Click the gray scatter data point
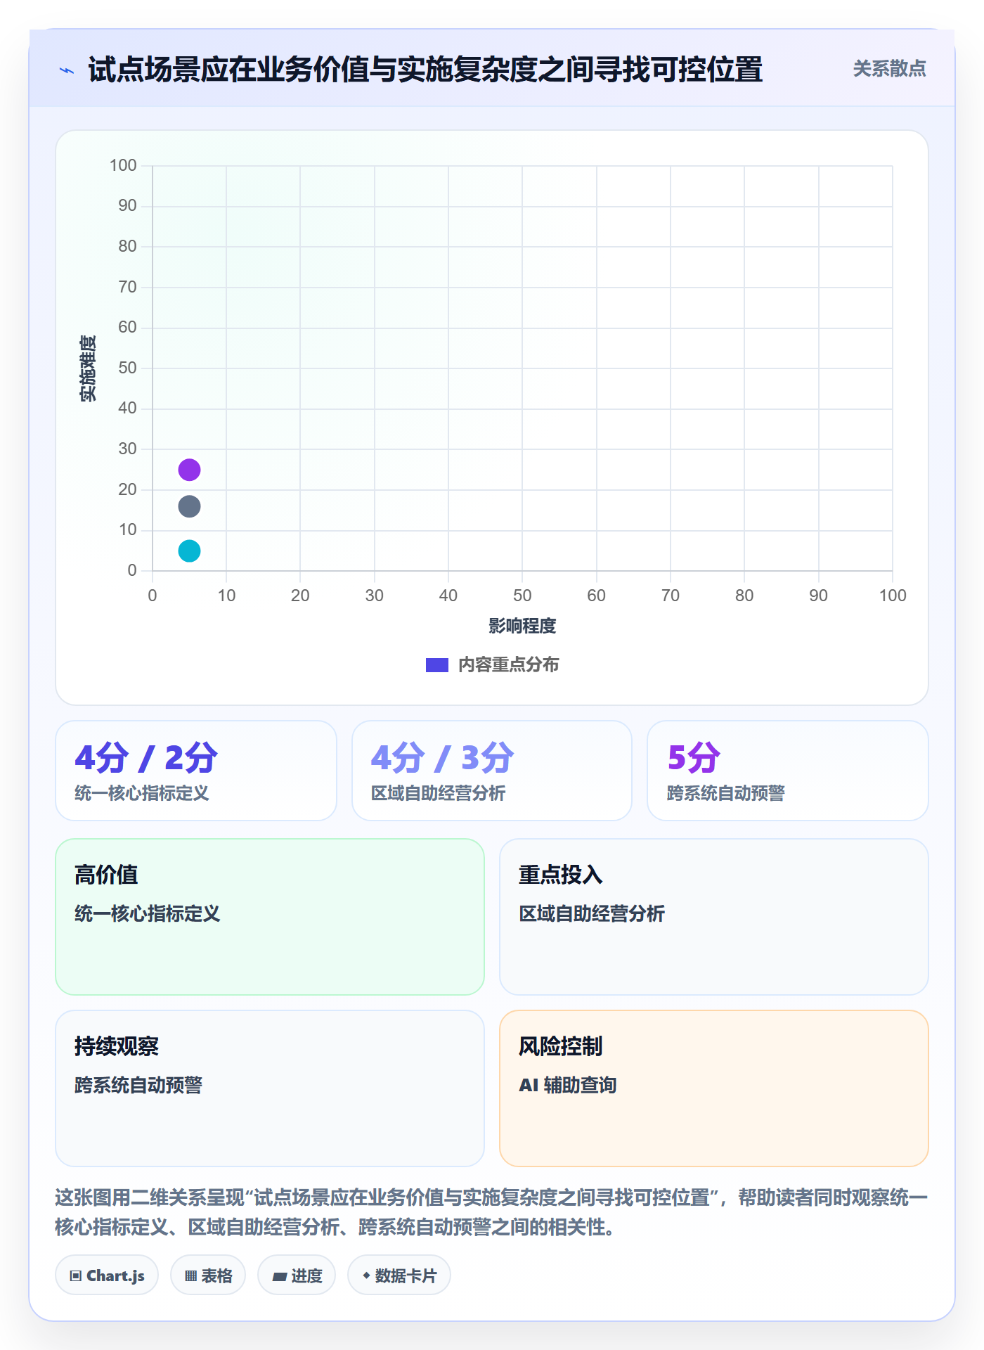Viewport: 984px width, 1350px height. pos(189,506)
